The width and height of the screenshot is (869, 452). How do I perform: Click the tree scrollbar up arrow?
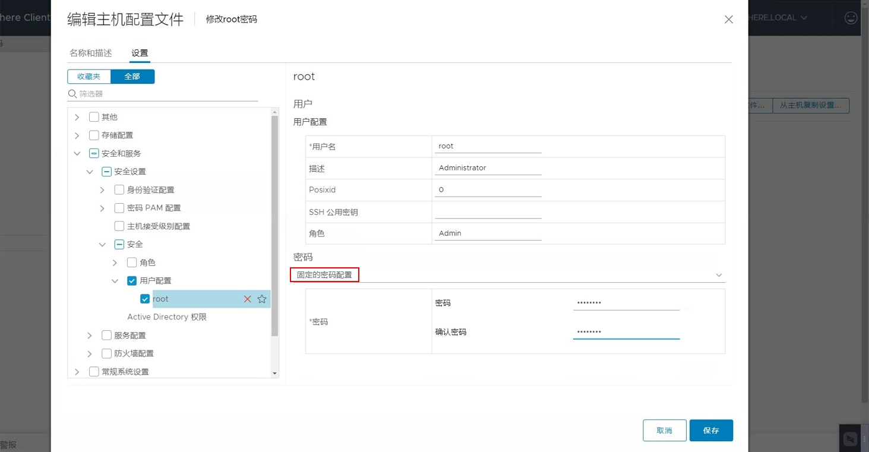[x=274, y=112]
